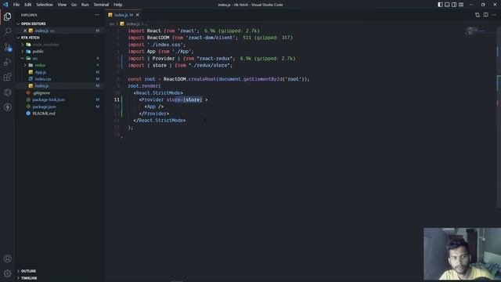Expand the Timeline section
The height and width of the screenshot is (282, 501).
[x=29, y=278]
